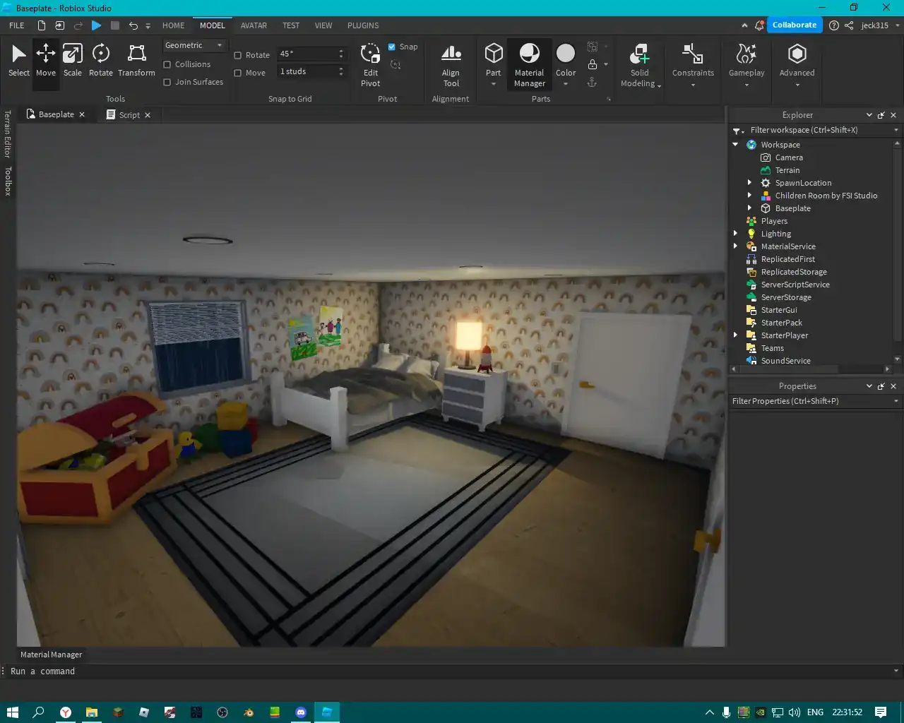Click the Collaborate button
Screen dimensions: 904x723
tap(795, 25)
